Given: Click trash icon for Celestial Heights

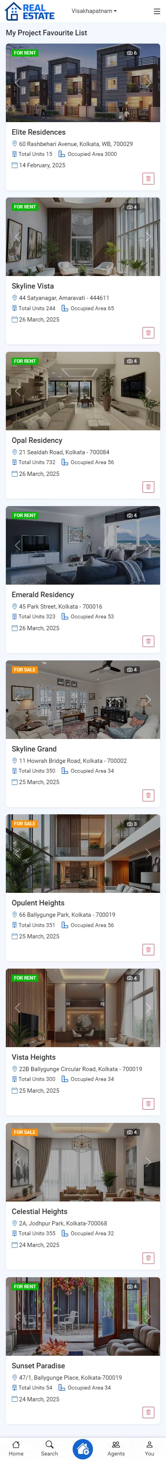Looking at the screenshot, I should 148,1258.
